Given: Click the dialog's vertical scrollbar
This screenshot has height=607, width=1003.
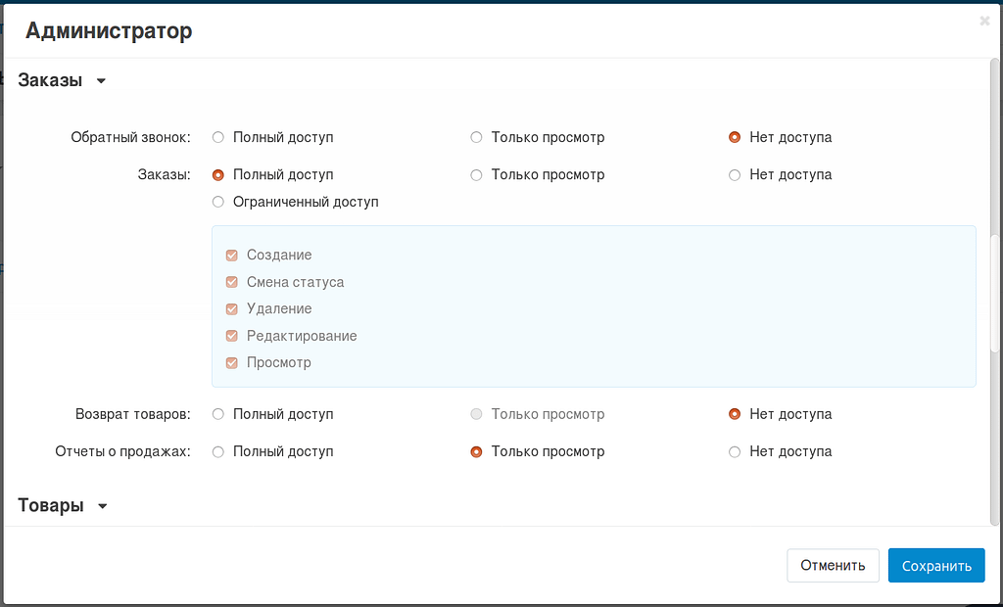Looking at the screenshot, I should (x=994, y=294).
